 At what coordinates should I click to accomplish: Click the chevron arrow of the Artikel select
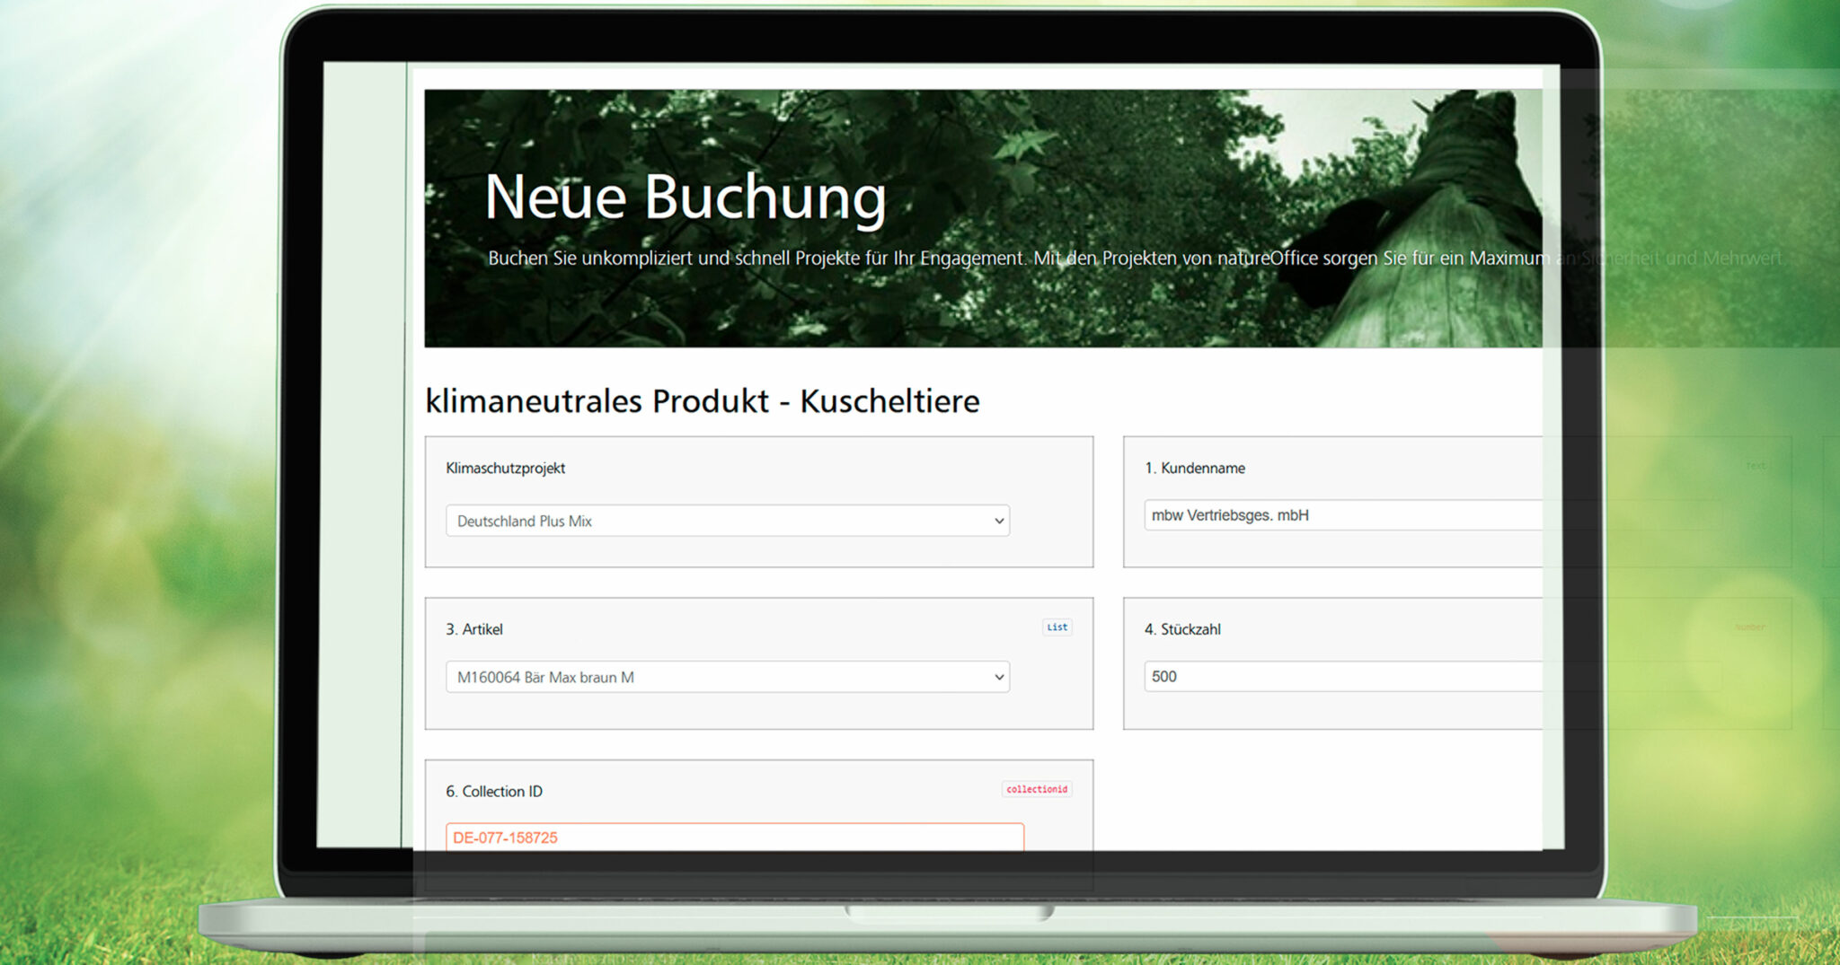998,678
